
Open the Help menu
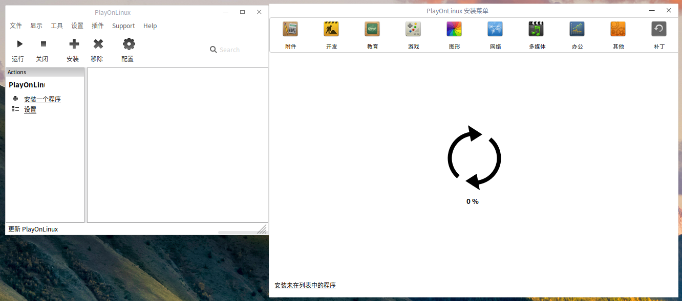150,26
